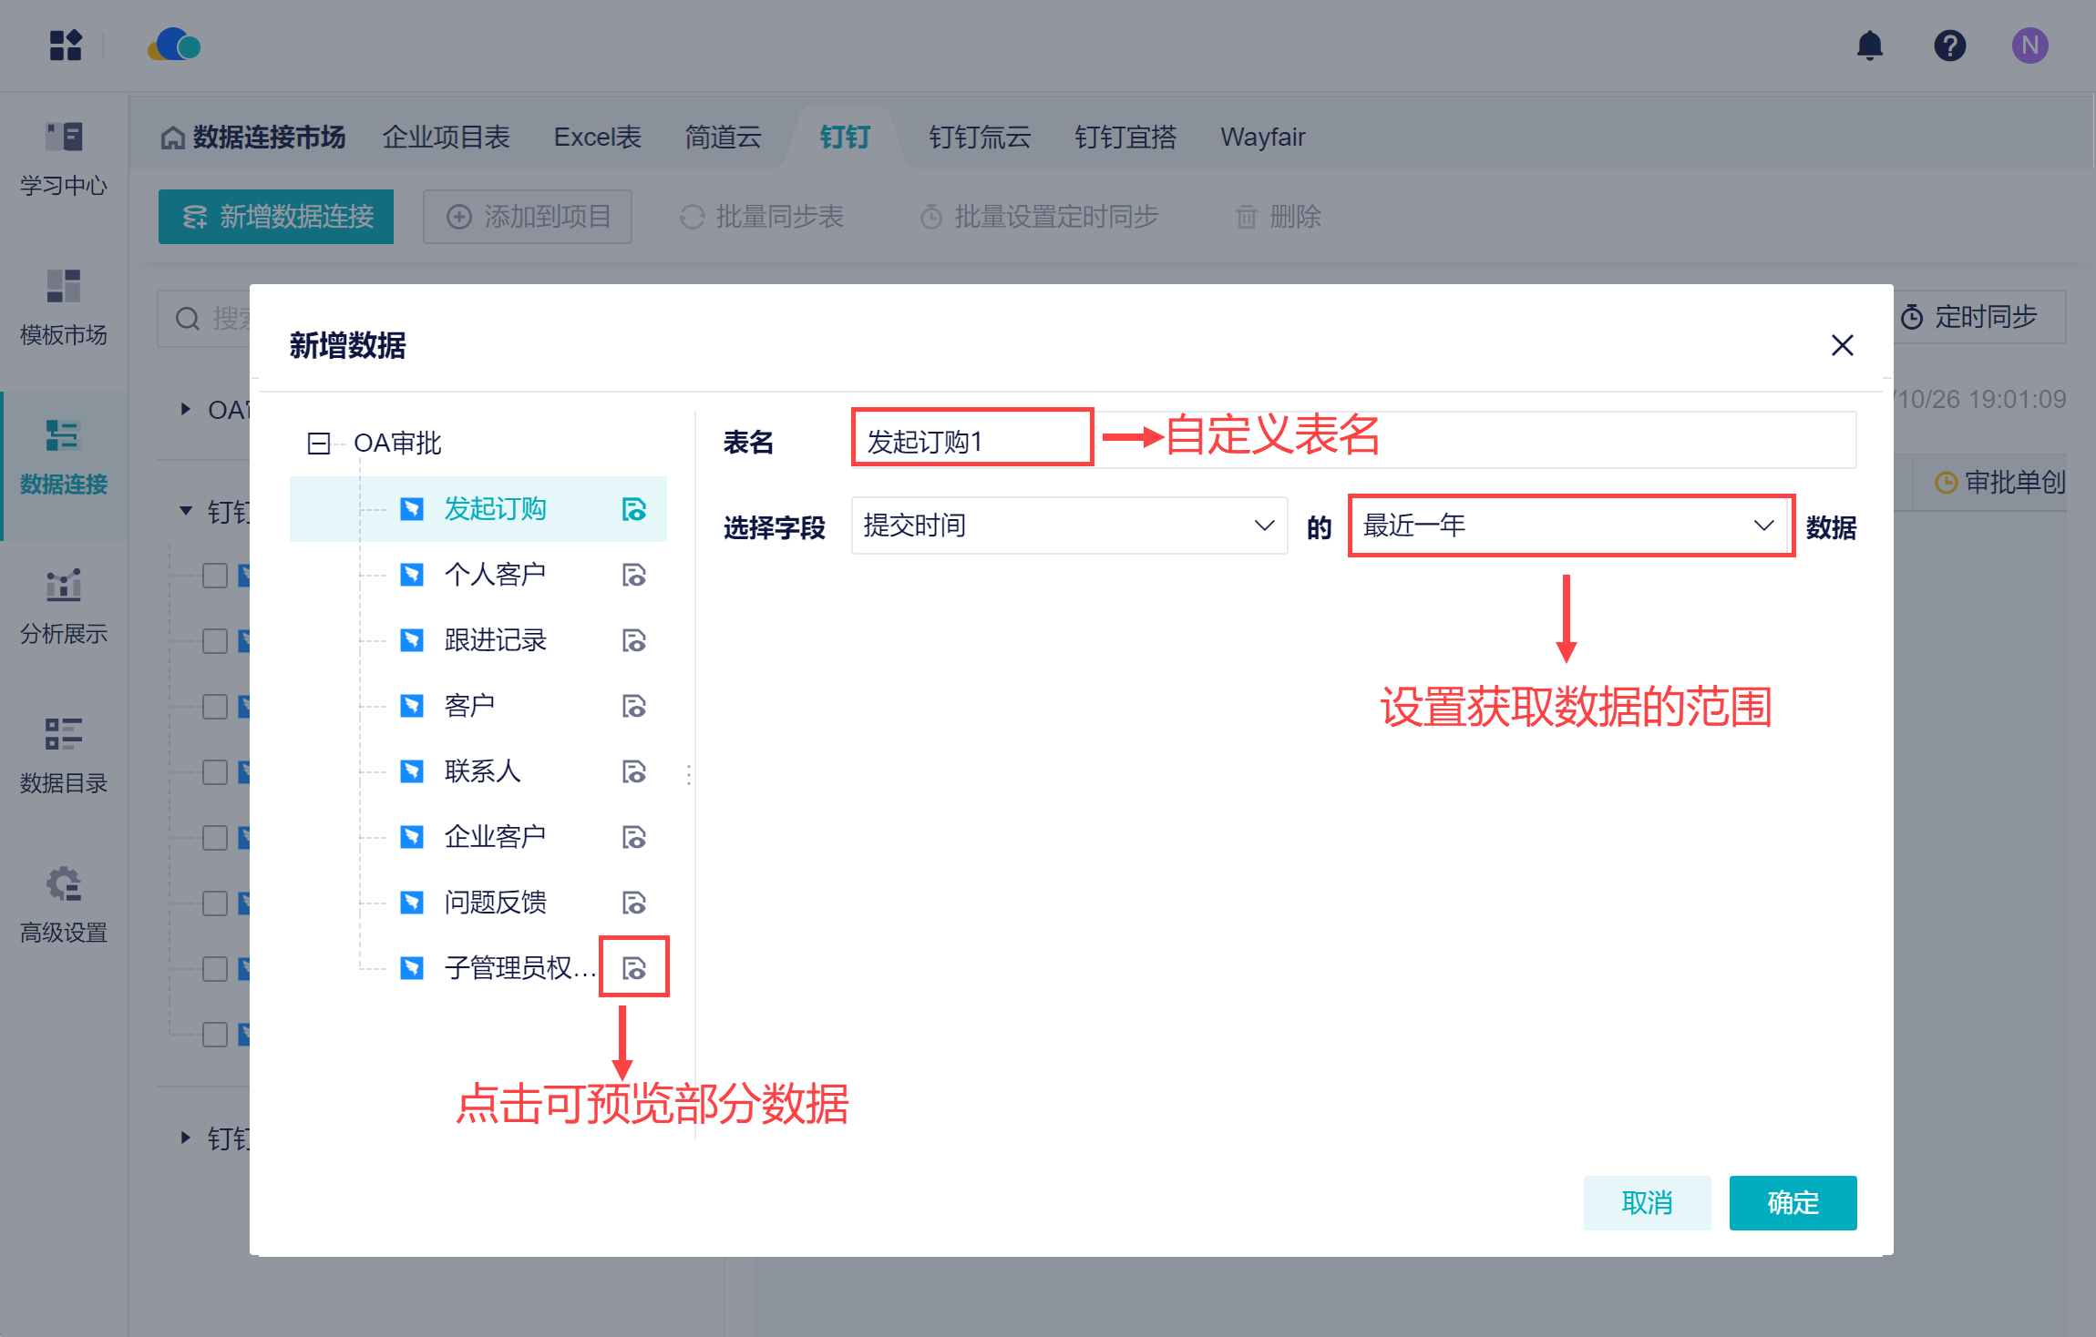Click the preview icon beside 联系人

(633, 771)
